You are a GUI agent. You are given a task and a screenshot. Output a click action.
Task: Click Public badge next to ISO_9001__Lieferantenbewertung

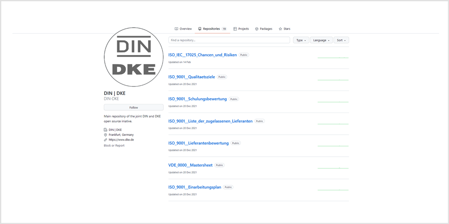pos(236,143)
